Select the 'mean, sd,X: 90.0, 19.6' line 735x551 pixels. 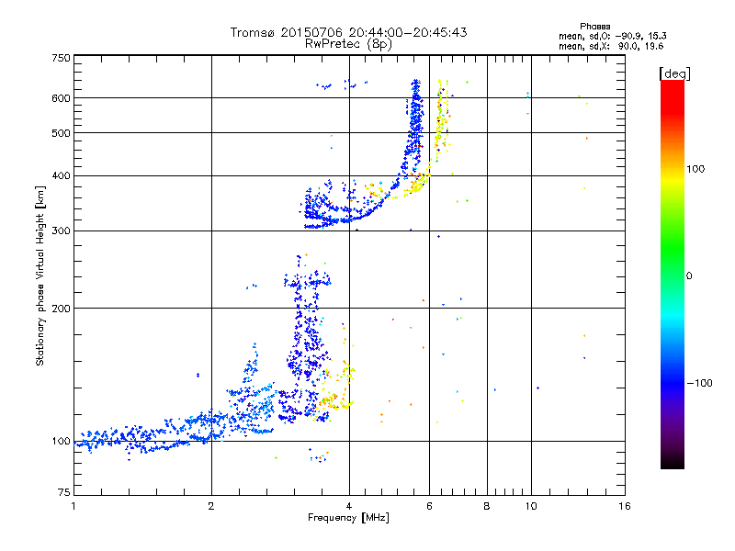tap(611, 46)
